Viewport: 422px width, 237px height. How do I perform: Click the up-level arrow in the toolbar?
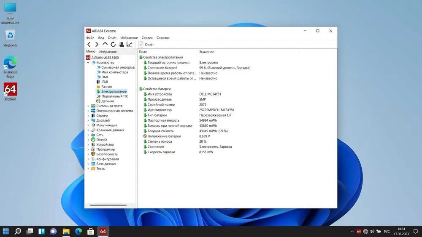pyautogui.click(x=105, y=44)
